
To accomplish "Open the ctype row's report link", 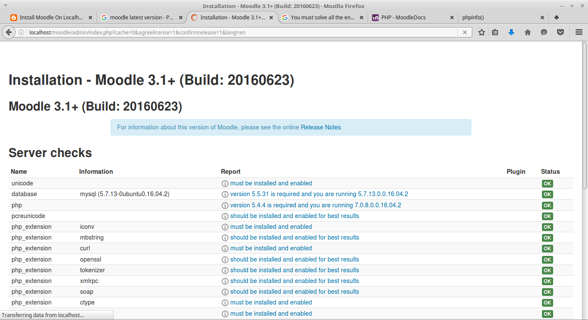I will pyautogui.click(x=271, y=303).
